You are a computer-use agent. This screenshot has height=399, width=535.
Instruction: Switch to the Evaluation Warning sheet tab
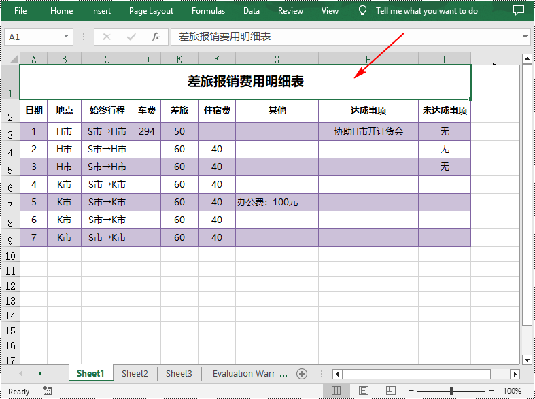tap(243, 373)
